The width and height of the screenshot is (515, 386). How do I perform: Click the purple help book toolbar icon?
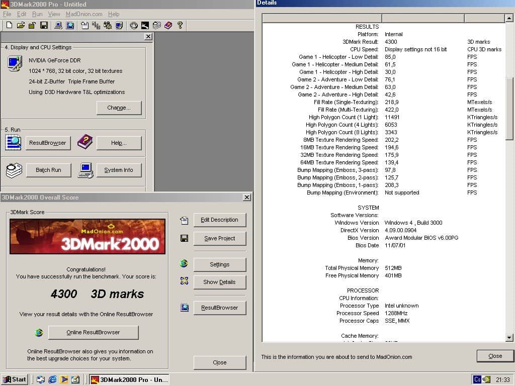pos(168,25)
